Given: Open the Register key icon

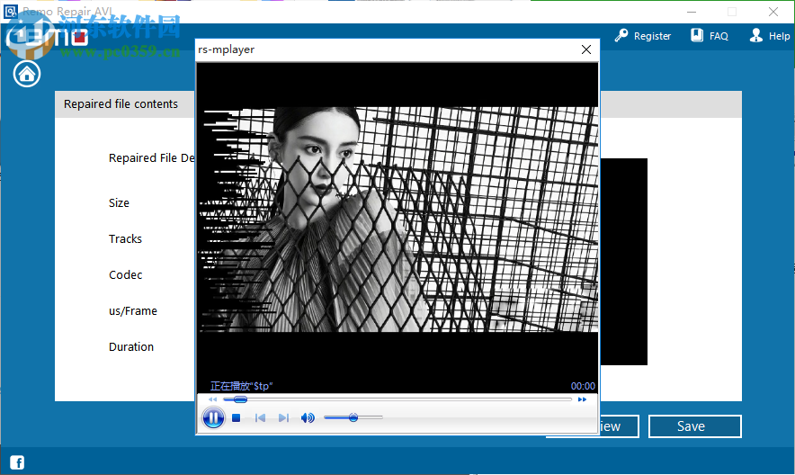Looking at the screenshot, I should [621, 35].
